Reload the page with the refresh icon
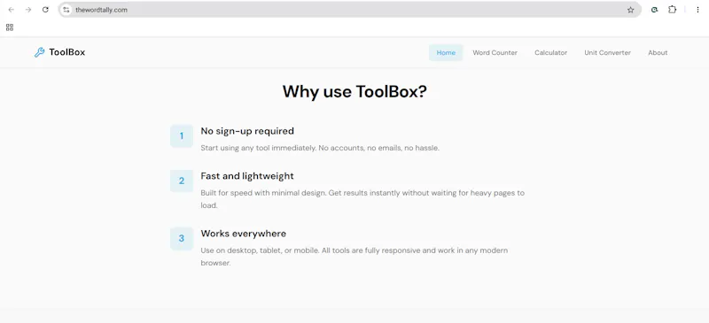Screen dimensions: 709x323 (45, 10)
